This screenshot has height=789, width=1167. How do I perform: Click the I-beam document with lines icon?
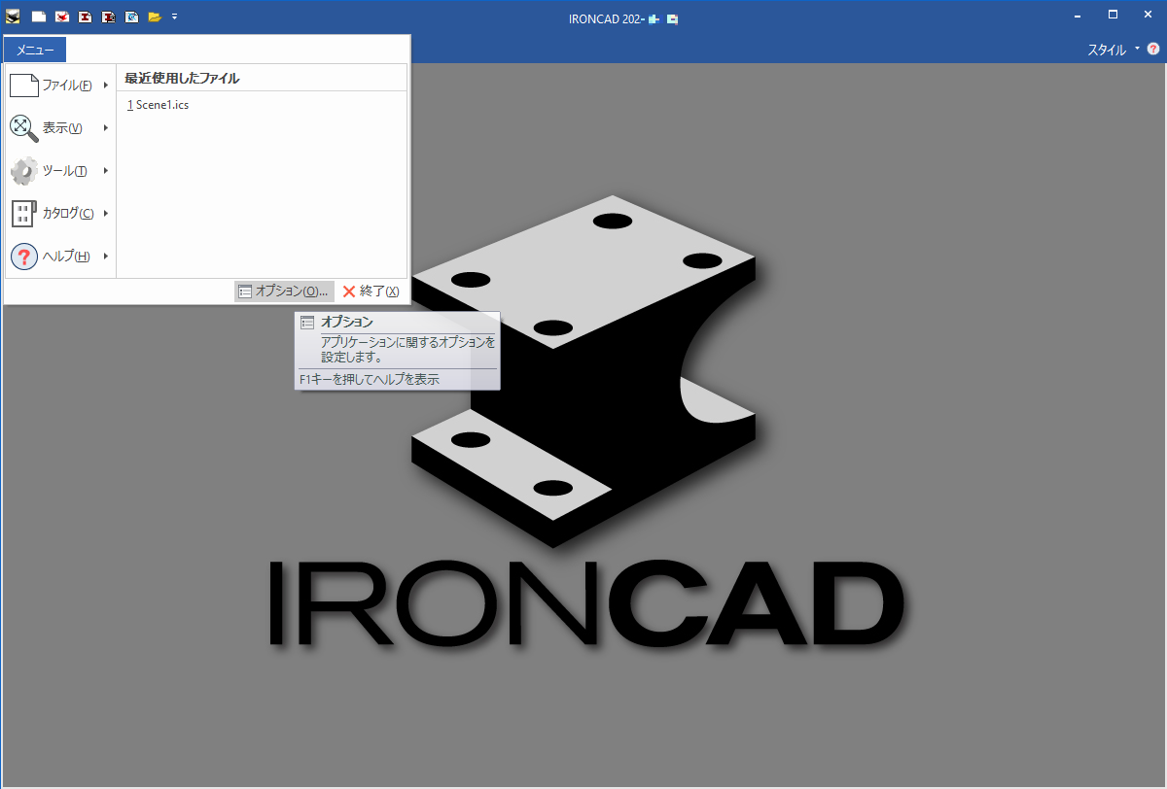[109, 17]
